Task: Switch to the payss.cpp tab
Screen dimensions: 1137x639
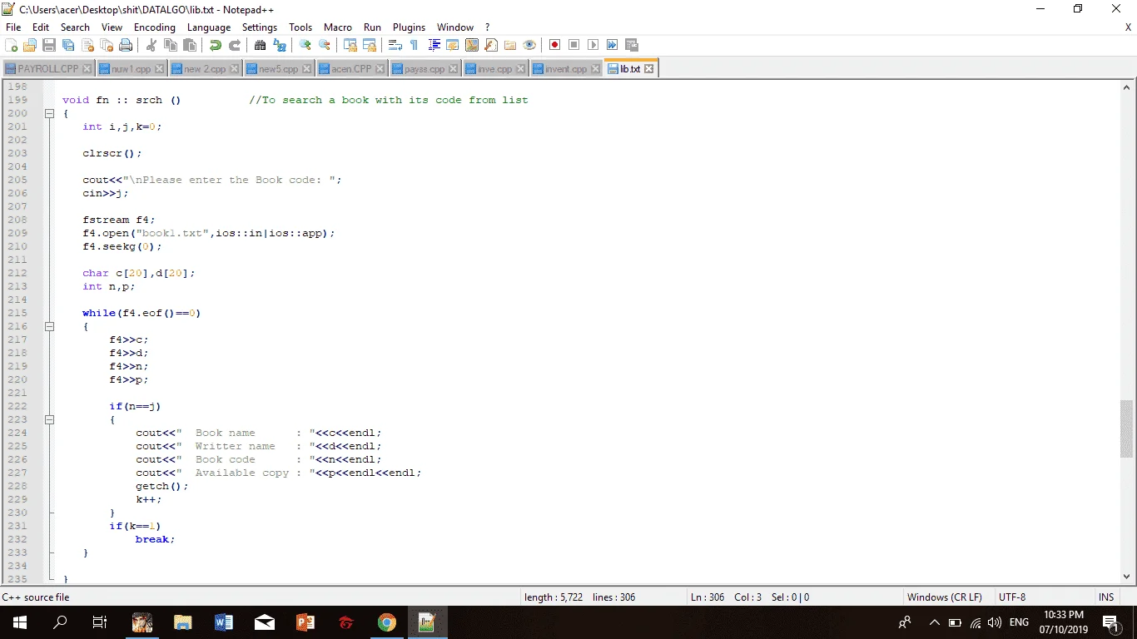Action: click(425, 69)
